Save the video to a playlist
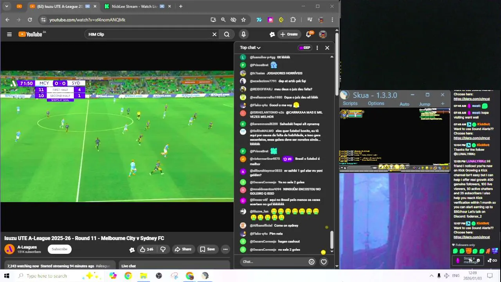The width and height of the screenshot is (501, 282). click(207, 249)
